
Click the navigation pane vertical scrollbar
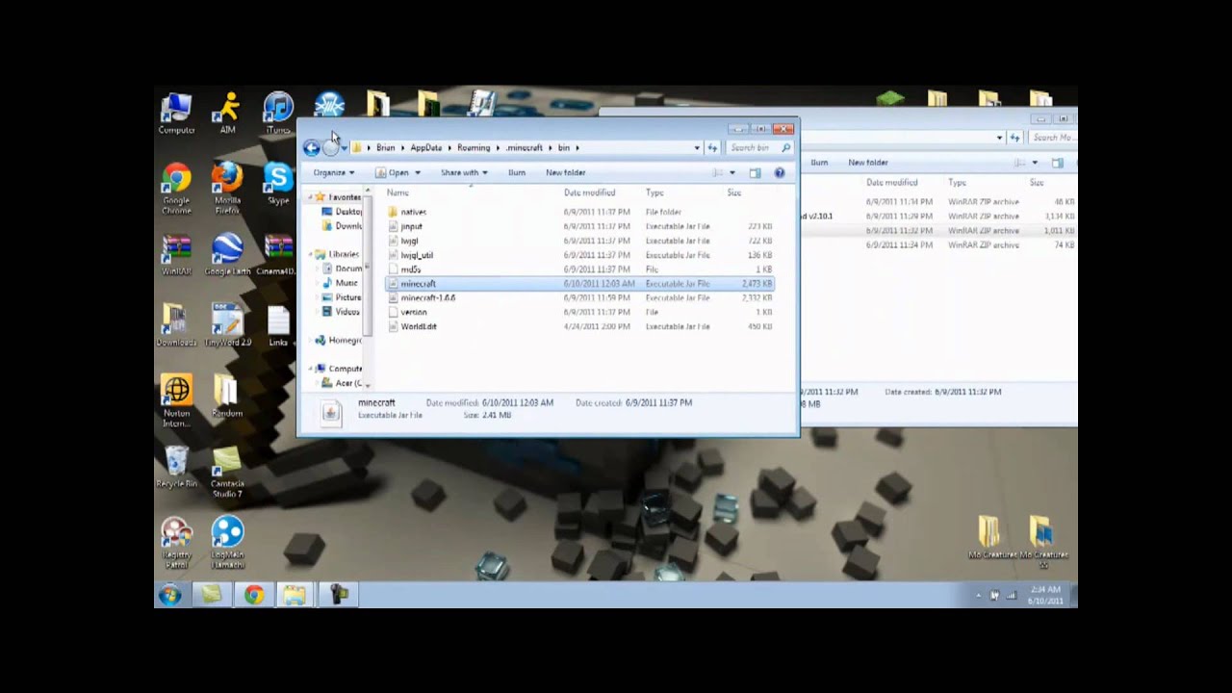click(367, 265)
